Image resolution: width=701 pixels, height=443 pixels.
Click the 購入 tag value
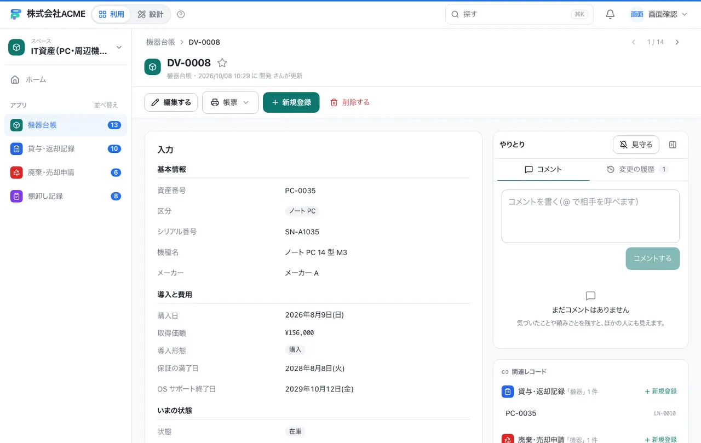coord(295,349)
